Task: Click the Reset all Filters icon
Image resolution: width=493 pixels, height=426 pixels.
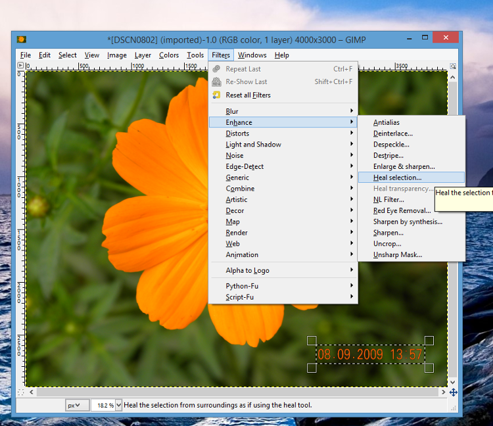Action: coord(216,95)
